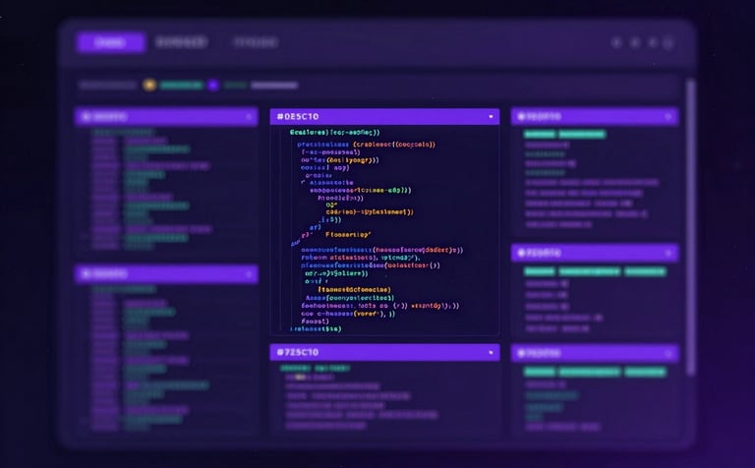
Task: Open the dropdown arrow on the #0E5C10 panel
Action: pyautogui.click(x=491, y=117)
